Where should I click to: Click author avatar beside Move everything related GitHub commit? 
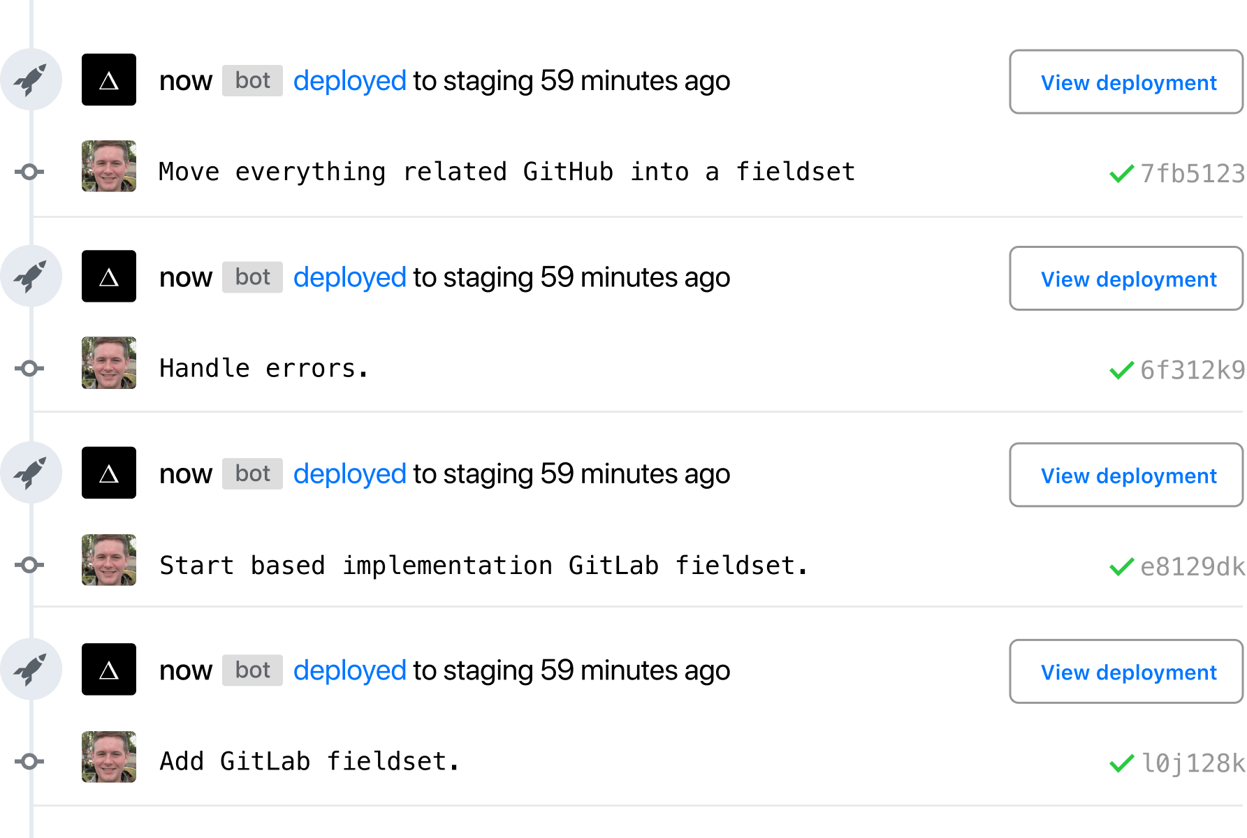[x=109, y=166]
